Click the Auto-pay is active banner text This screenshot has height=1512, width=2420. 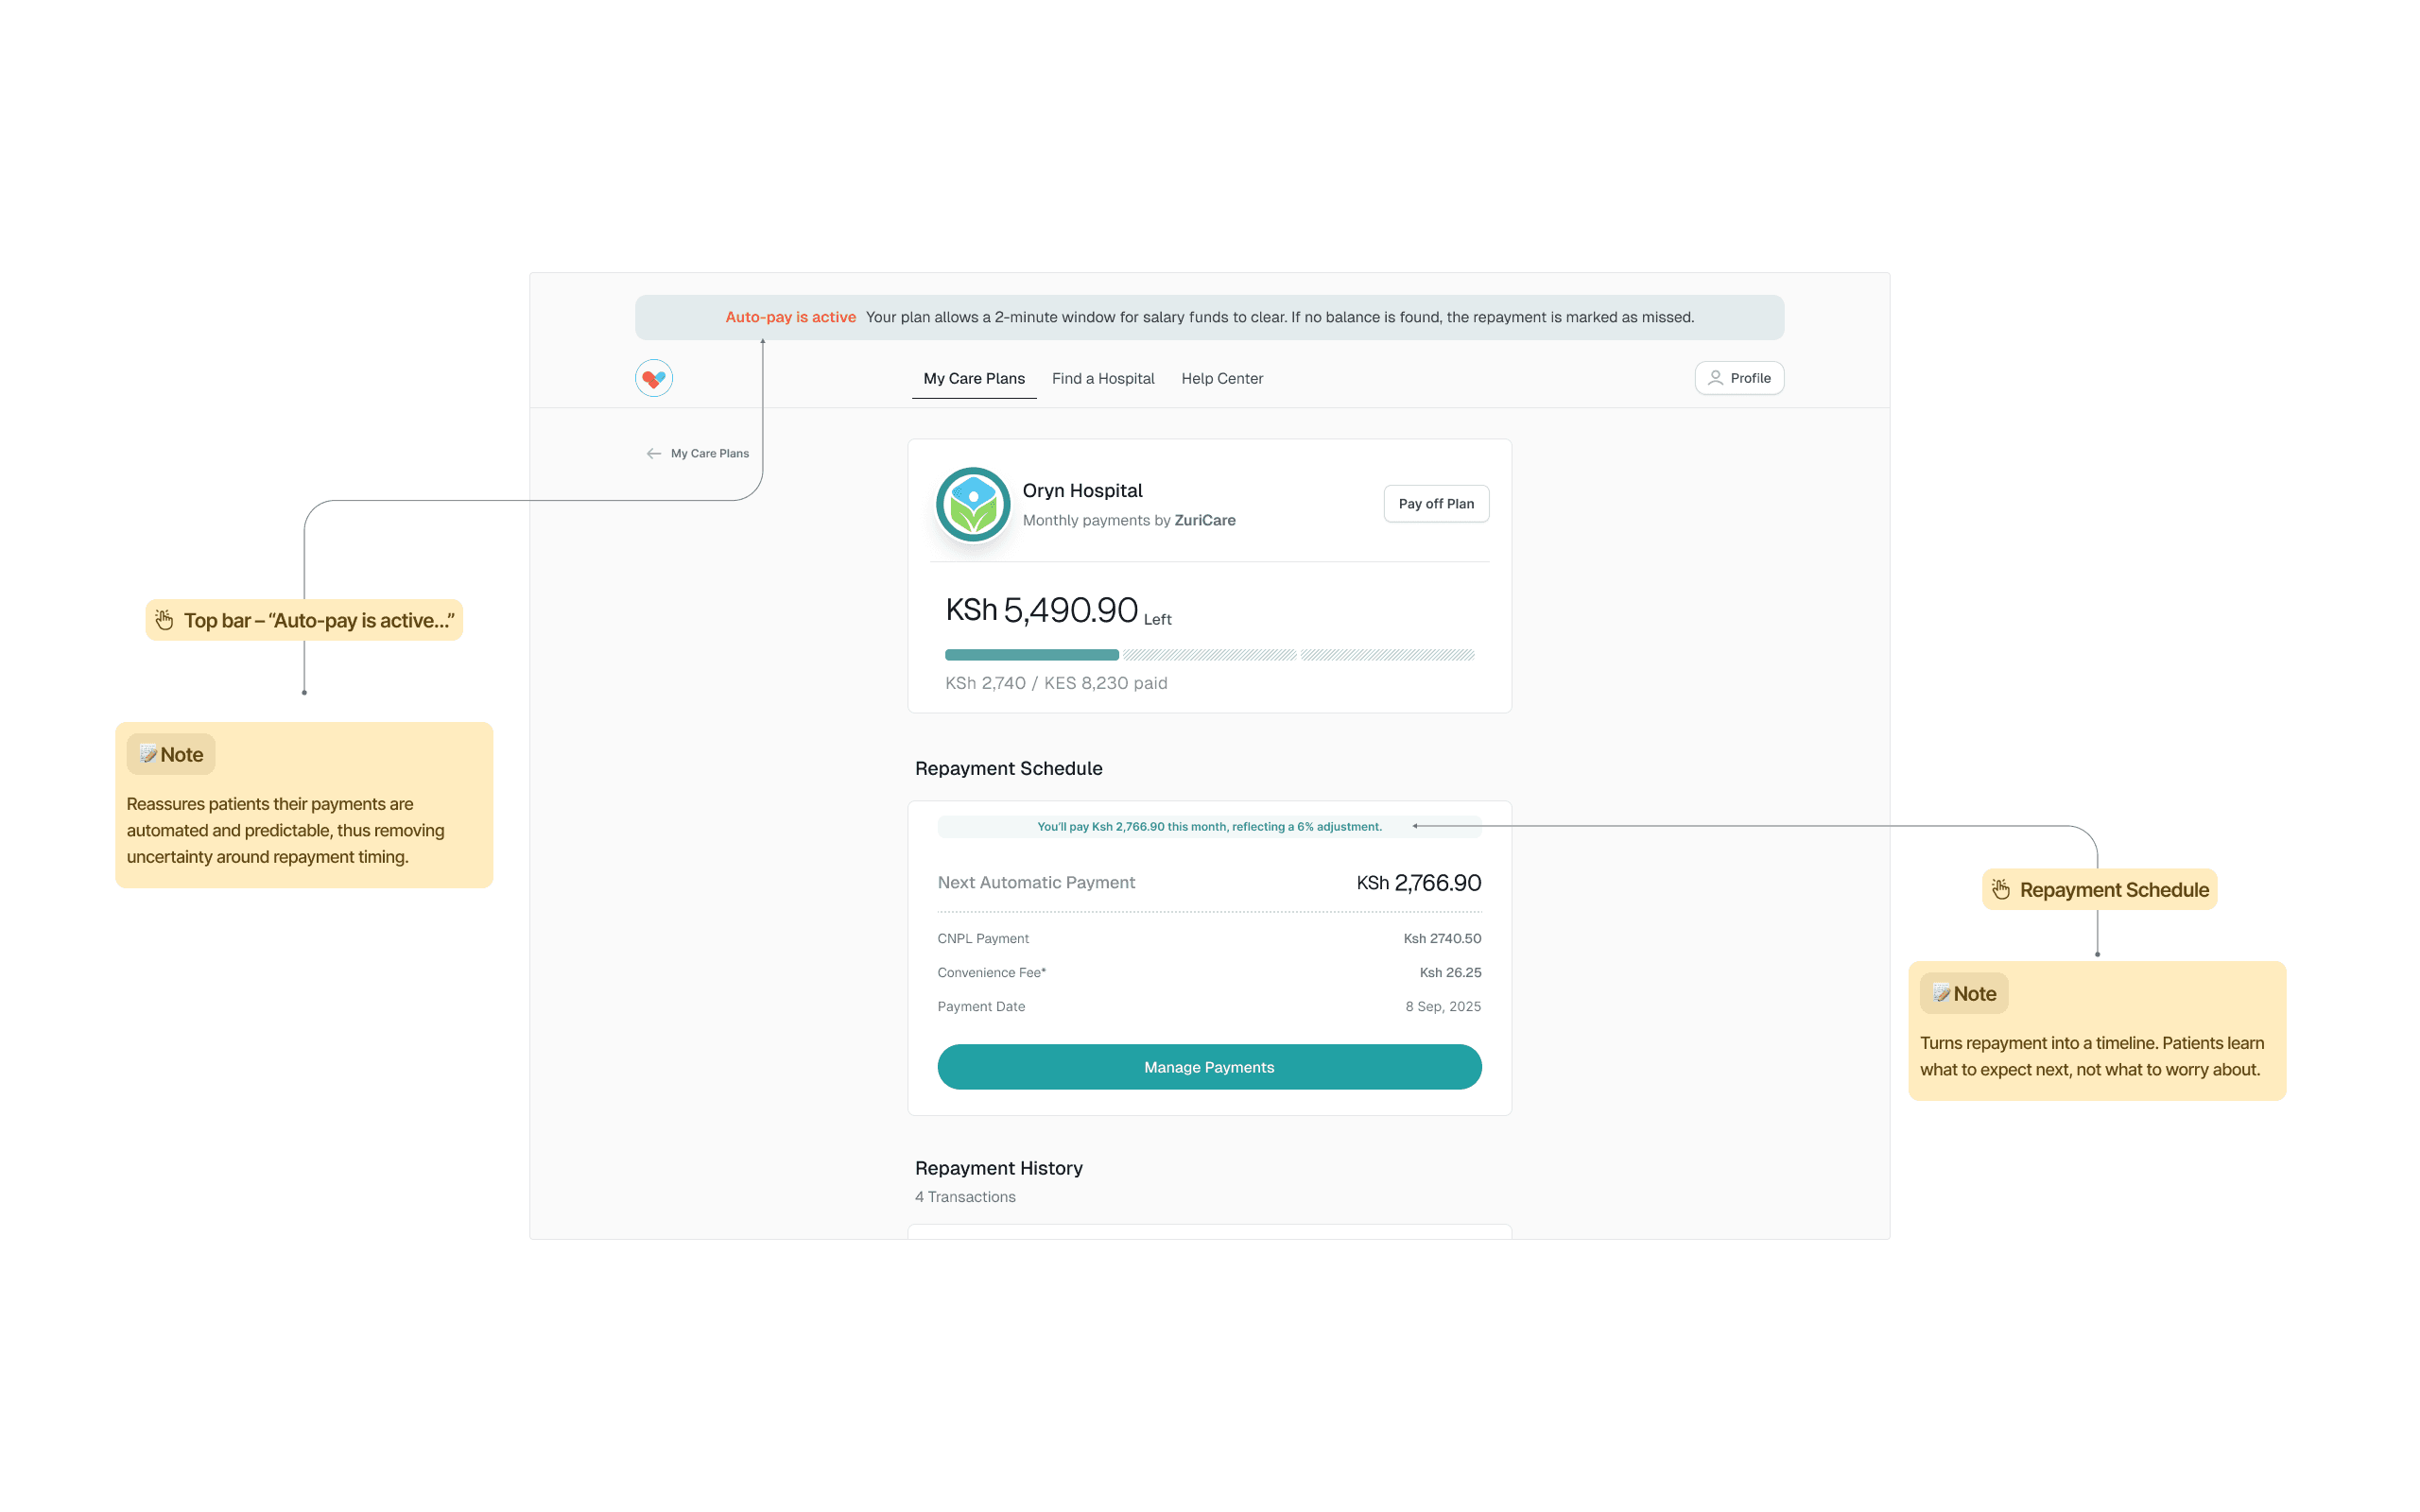(790, 317)
